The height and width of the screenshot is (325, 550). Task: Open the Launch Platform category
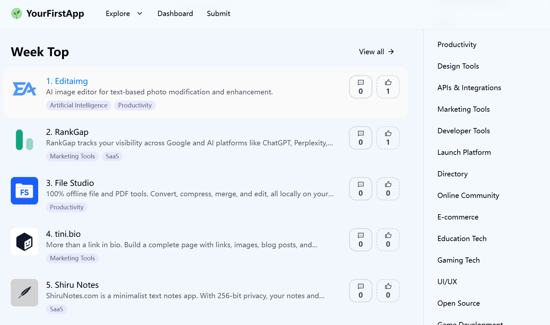pyautogui.click(x=464, y=153)
